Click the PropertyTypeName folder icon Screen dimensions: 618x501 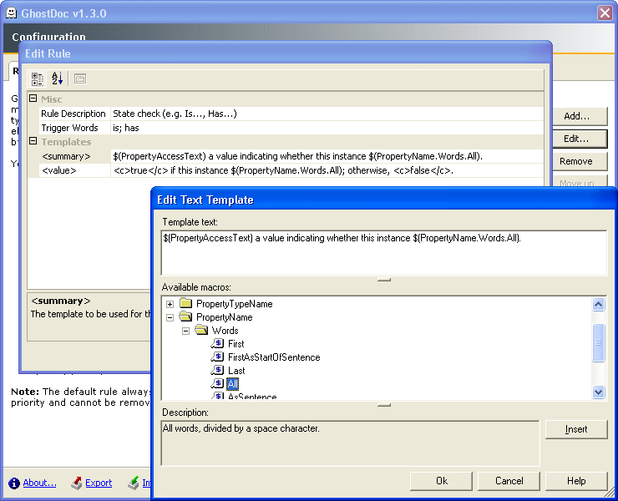185,303
